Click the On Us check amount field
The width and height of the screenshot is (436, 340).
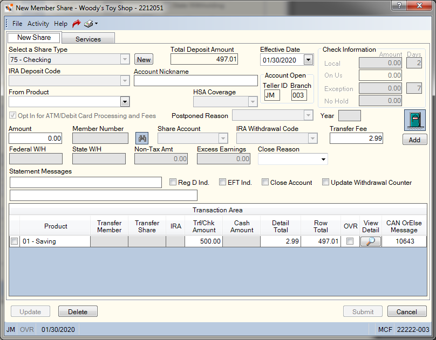tap(380, 75)
